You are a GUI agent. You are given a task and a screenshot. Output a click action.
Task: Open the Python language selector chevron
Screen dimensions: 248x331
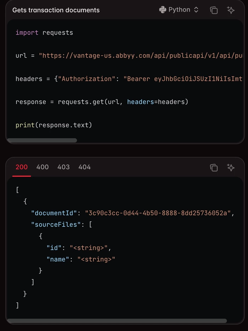[x=196, y=10]
